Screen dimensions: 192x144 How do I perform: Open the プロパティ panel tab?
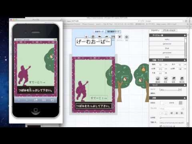tap(155, 30)
